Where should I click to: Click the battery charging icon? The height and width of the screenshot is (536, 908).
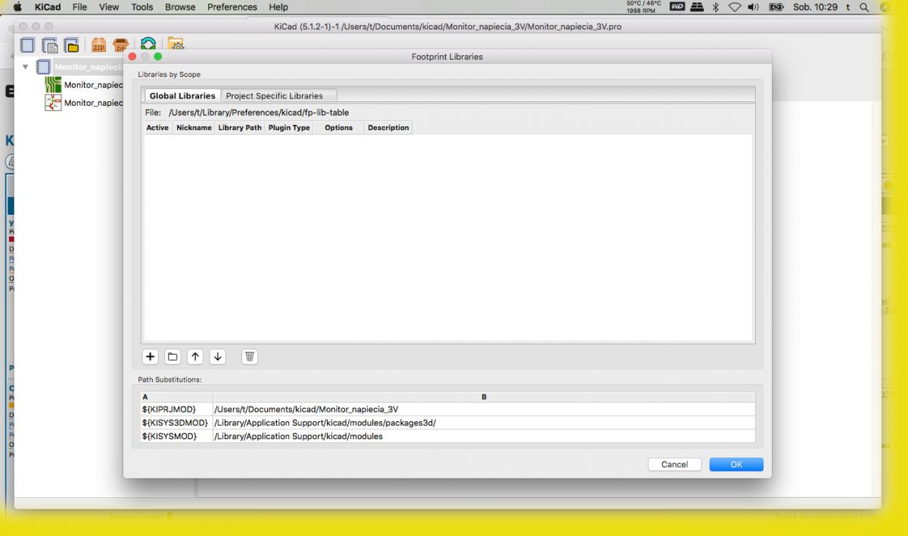point(776,7)
